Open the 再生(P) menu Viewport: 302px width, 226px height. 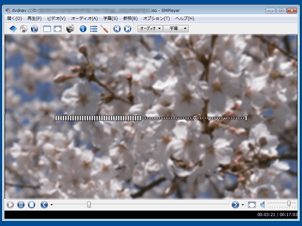pos(34,18)
